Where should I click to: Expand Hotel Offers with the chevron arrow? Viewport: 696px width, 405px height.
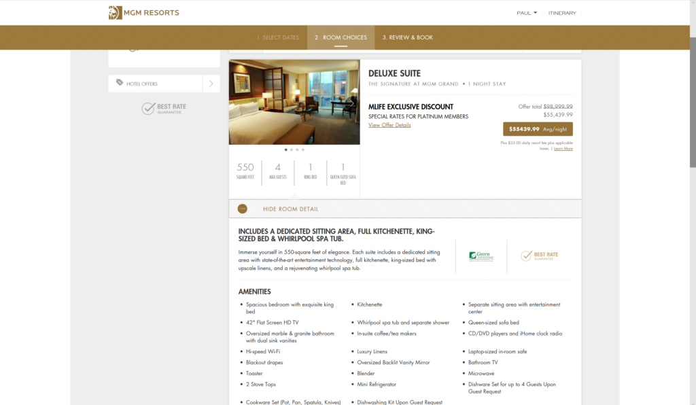[211, 84]
